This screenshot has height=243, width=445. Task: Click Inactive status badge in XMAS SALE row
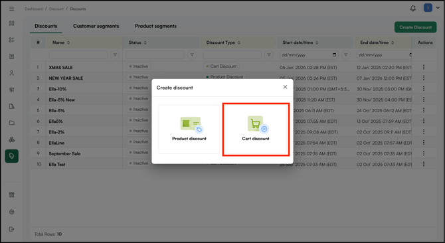click(x=139, y=66)
